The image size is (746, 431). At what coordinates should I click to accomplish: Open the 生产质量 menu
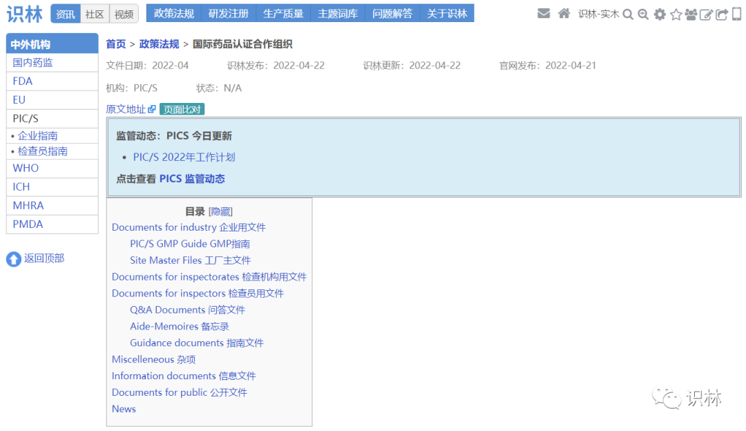pos(284,13)
